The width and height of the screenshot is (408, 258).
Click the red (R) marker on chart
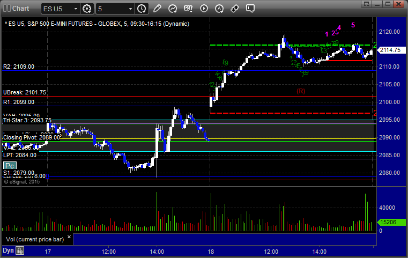point(301,91)
